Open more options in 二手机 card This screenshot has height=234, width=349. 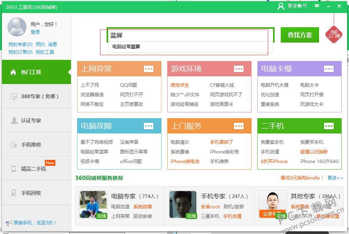tap(329, 126)
